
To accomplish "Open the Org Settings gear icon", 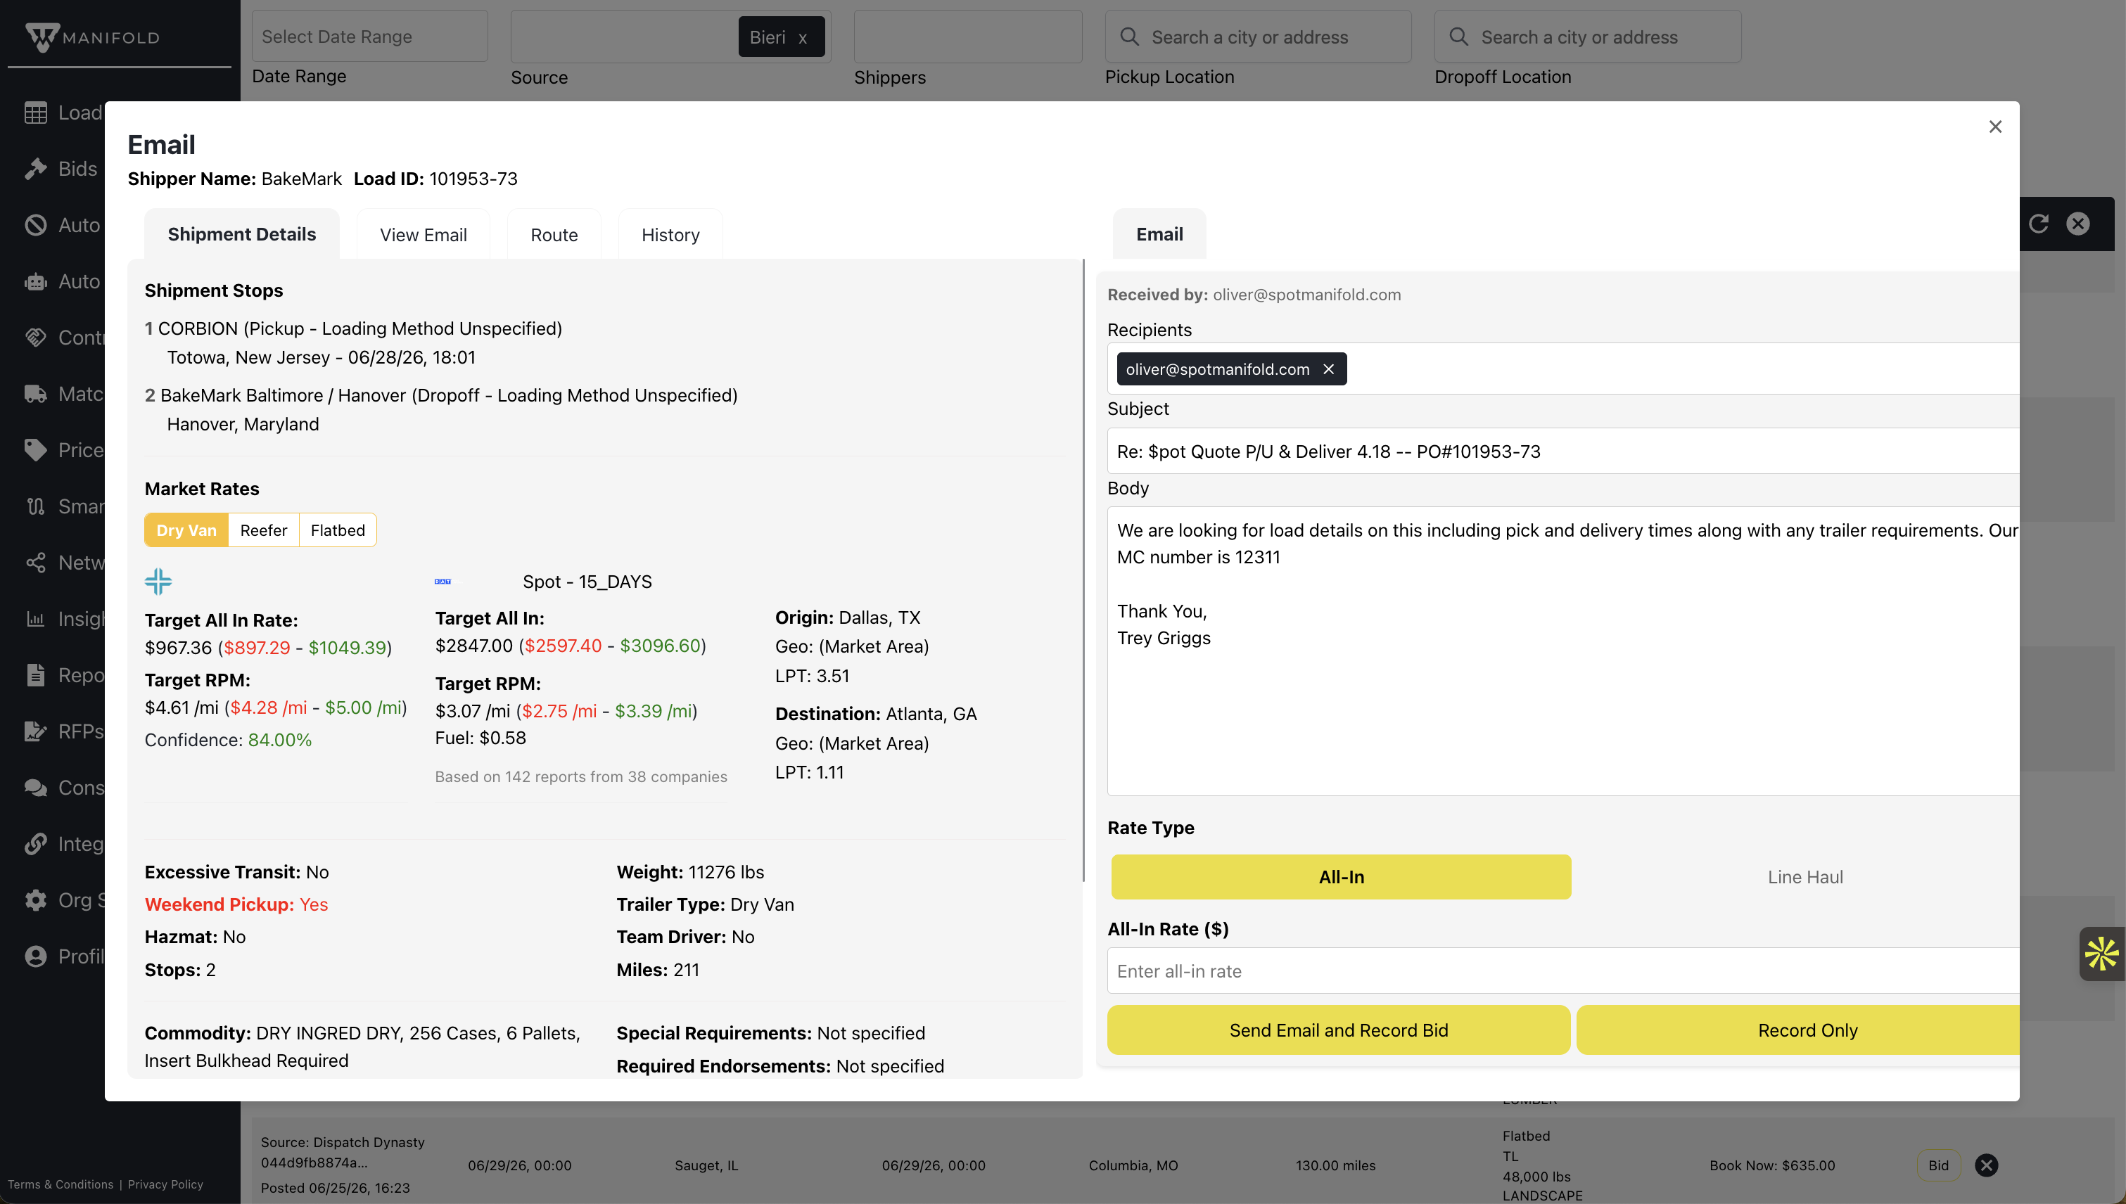I will pos(36,899).
